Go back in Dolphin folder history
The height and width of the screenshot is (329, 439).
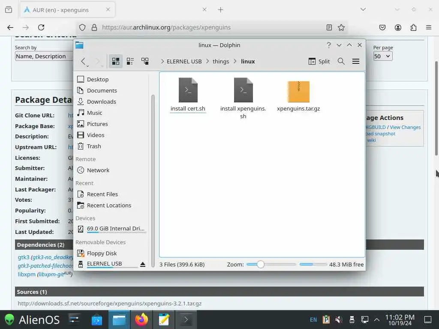tap(83, 61)
